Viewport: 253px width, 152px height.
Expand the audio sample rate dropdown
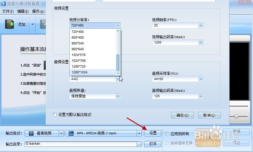[201, 79]
